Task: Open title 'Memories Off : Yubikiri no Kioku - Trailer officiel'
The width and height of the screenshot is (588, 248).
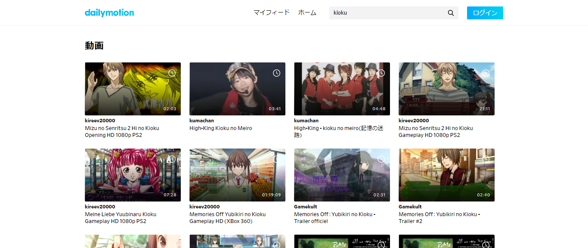Action: pos(335,218)
